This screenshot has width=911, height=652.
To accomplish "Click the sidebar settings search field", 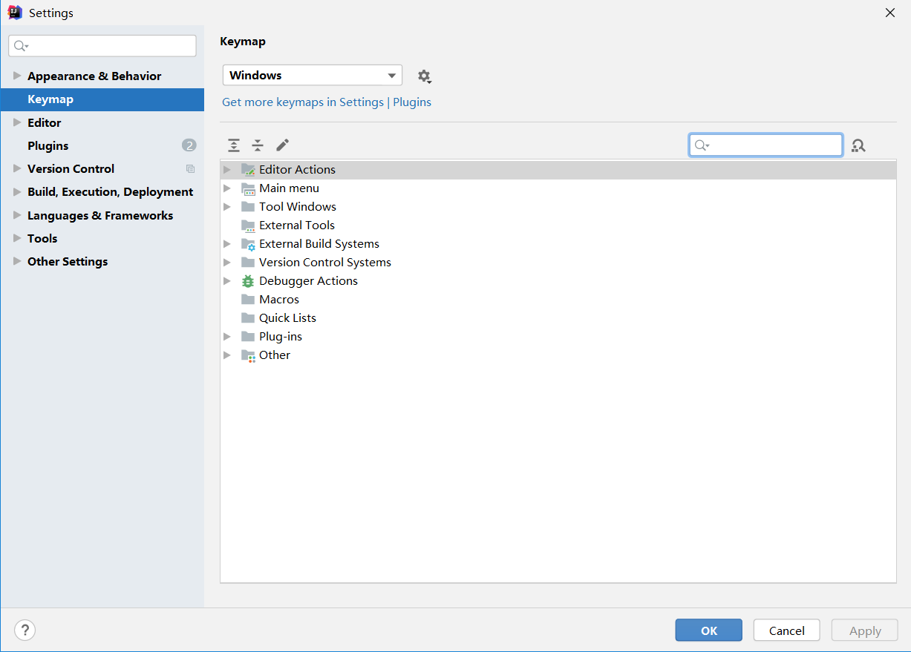I will [102, 46].
